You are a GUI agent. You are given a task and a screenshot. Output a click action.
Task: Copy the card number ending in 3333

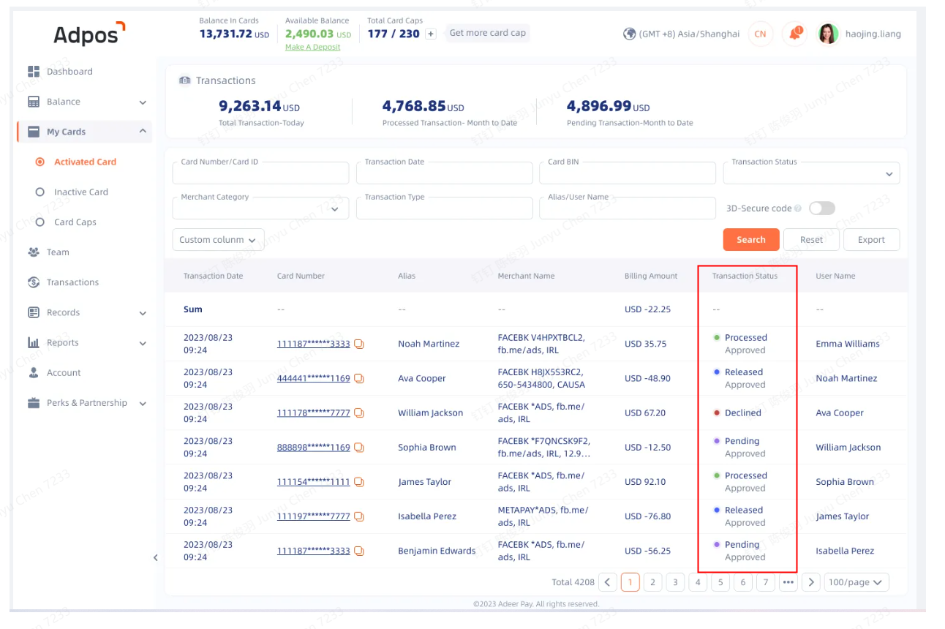click(358, 344)
